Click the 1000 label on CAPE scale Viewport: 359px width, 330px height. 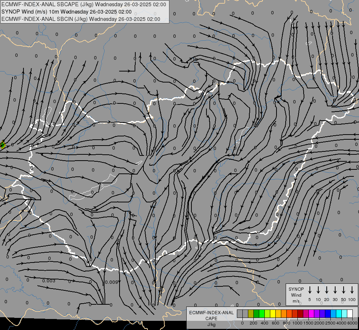pos(297,323)
